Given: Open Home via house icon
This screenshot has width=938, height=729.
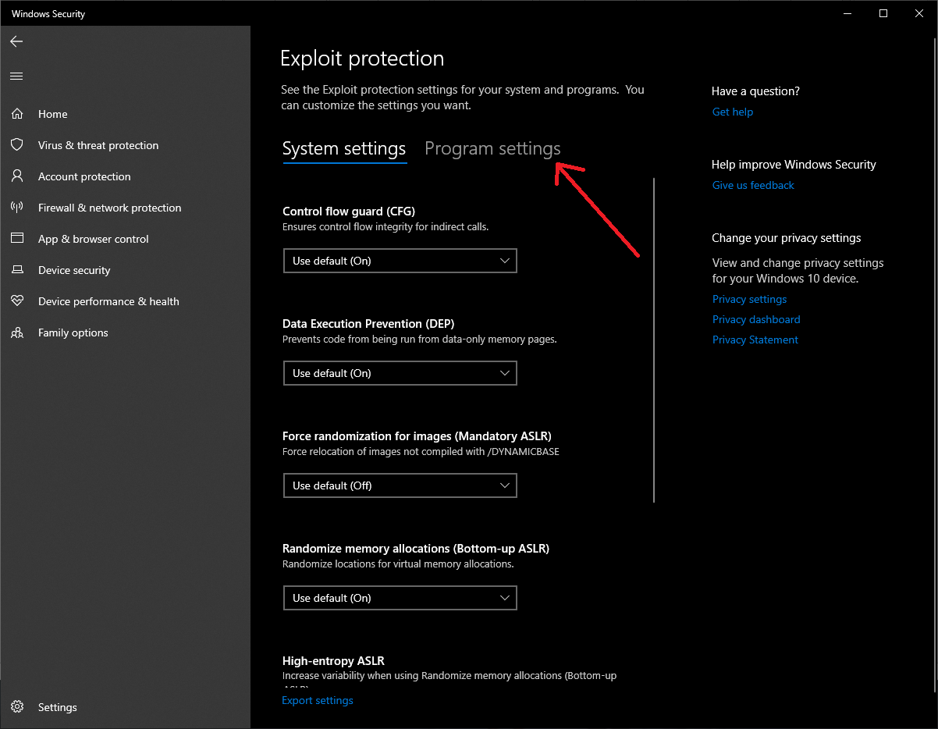Looking at the screenshot, I should tap(16, 114).
